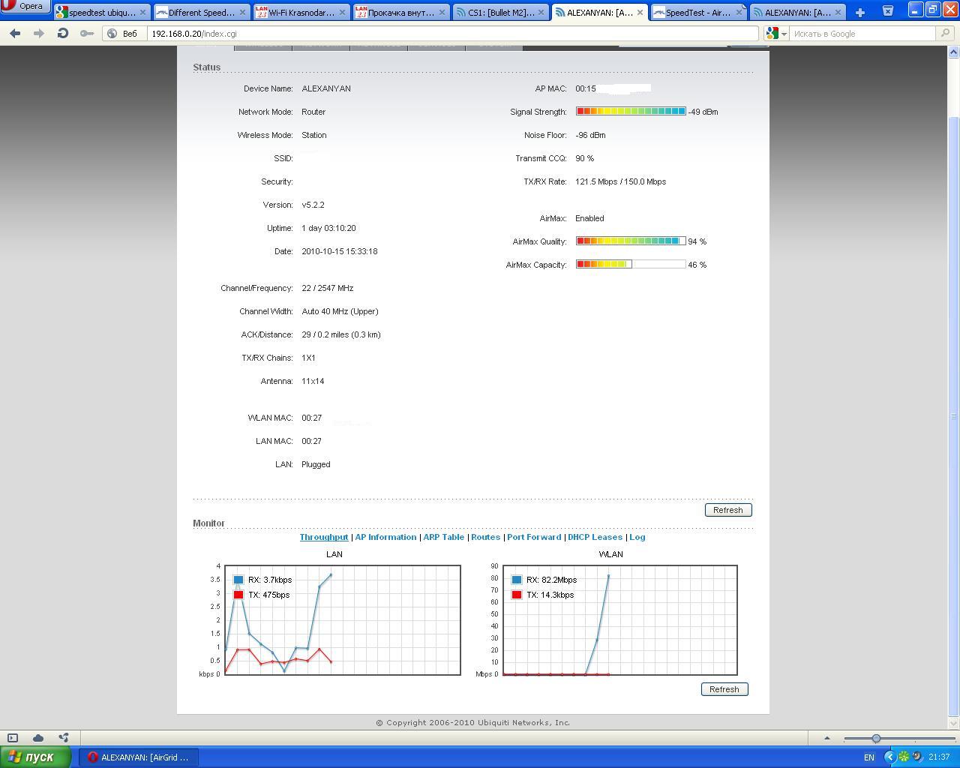The height and width of the screenshot is (768, 960).
Task: Open a new tab with plus button
Action: point(859,12)
